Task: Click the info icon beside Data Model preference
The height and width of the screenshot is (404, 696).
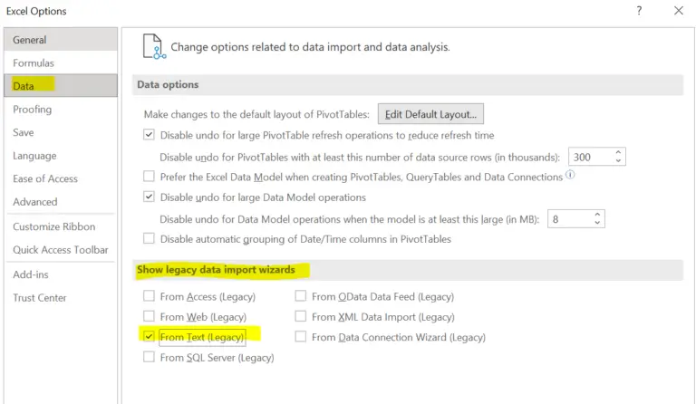Action: [570, 175]
